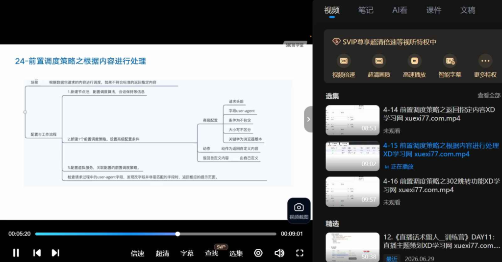Switch to the 课件 tab
The width and height of the screenshot is (502, 262).
[x=434, y=10]
